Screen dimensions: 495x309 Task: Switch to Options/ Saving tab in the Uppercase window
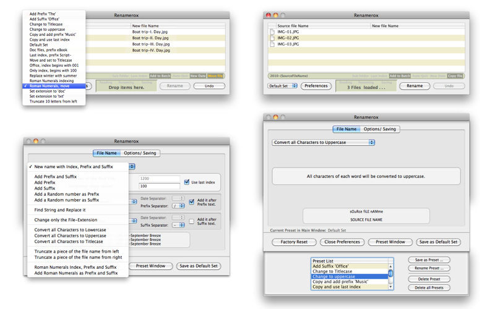pyautogui.click(x=380, y=129)
